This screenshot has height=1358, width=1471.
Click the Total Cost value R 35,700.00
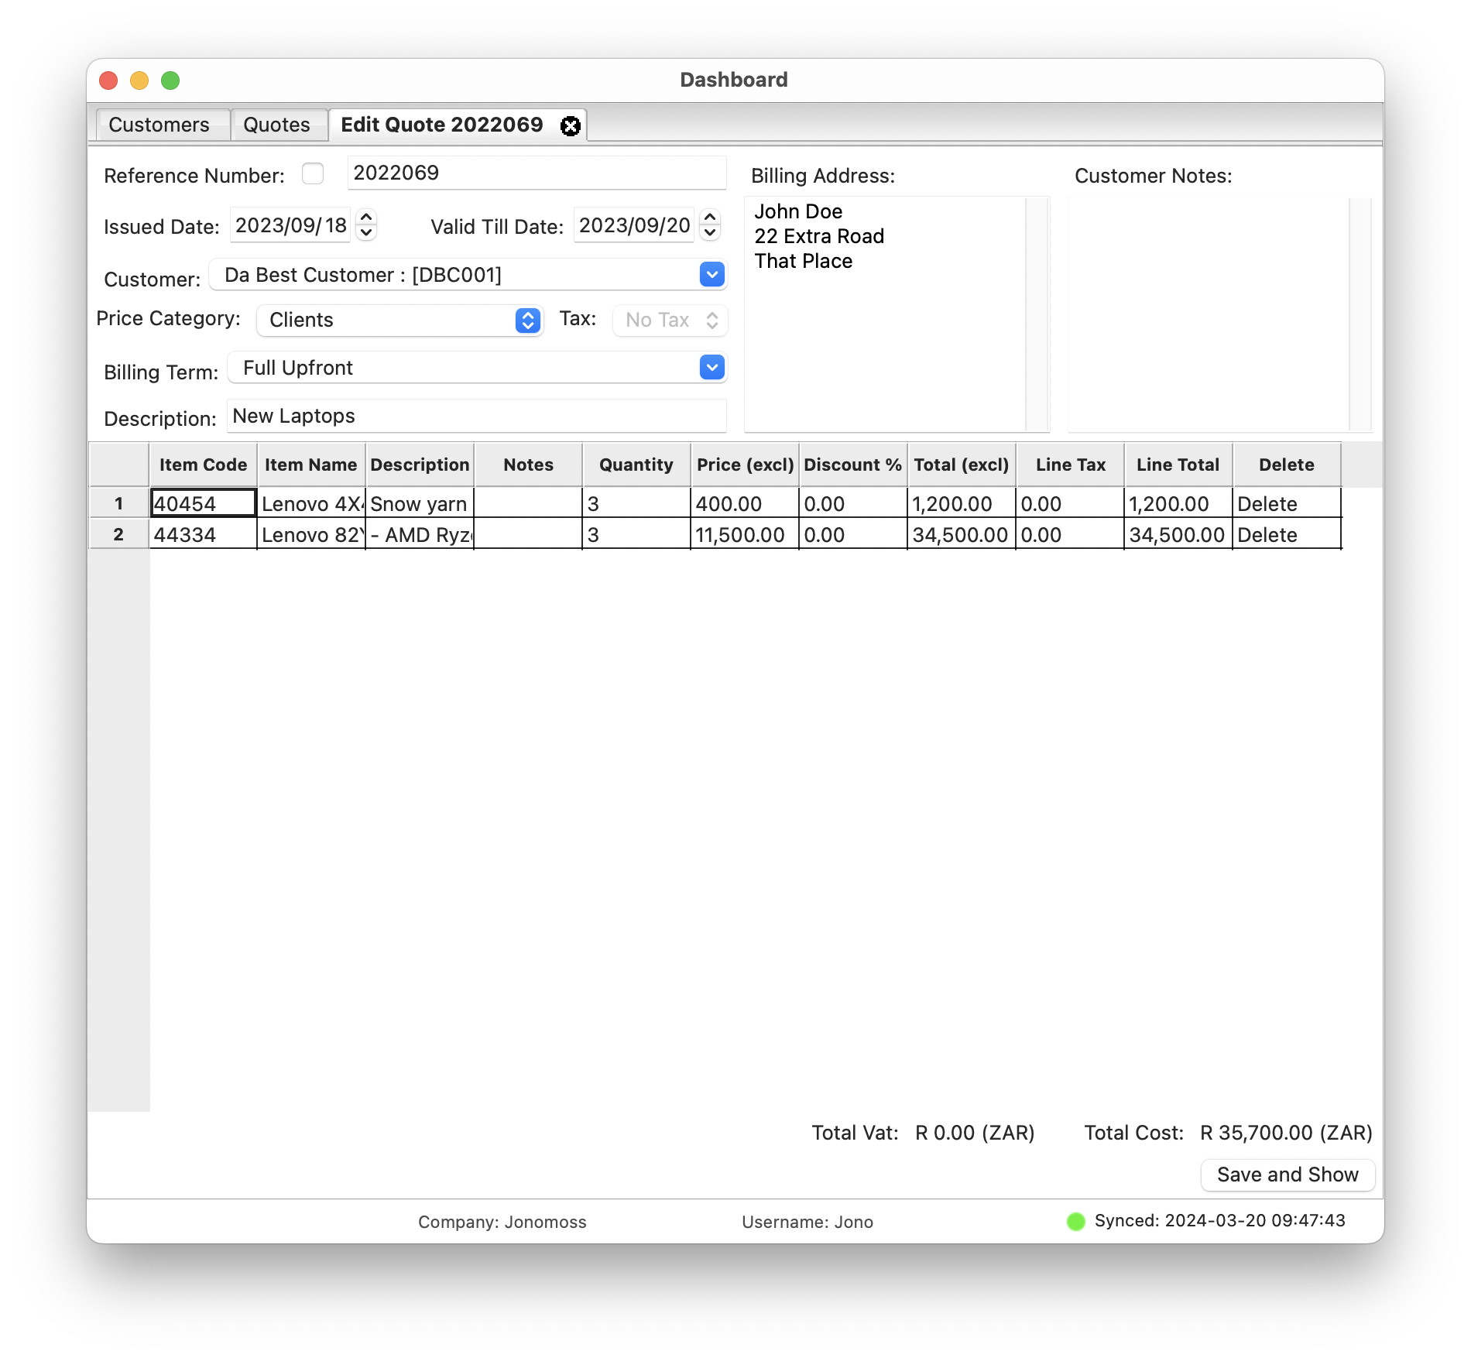click(x=1286, y=1133)
